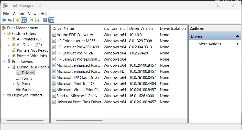Image resolution: width=242 pixels, height=130 pixels.
Task: Sort by Driver Version column header
Action: 143,28
